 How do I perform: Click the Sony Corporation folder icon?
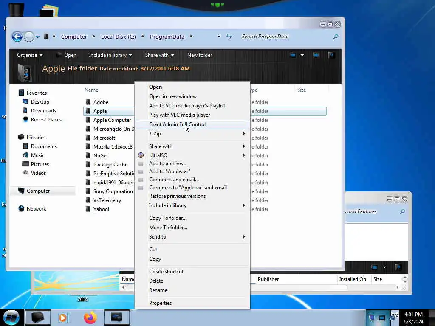point(88,191)
